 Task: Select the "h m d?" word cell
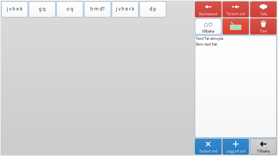[97, 9]
